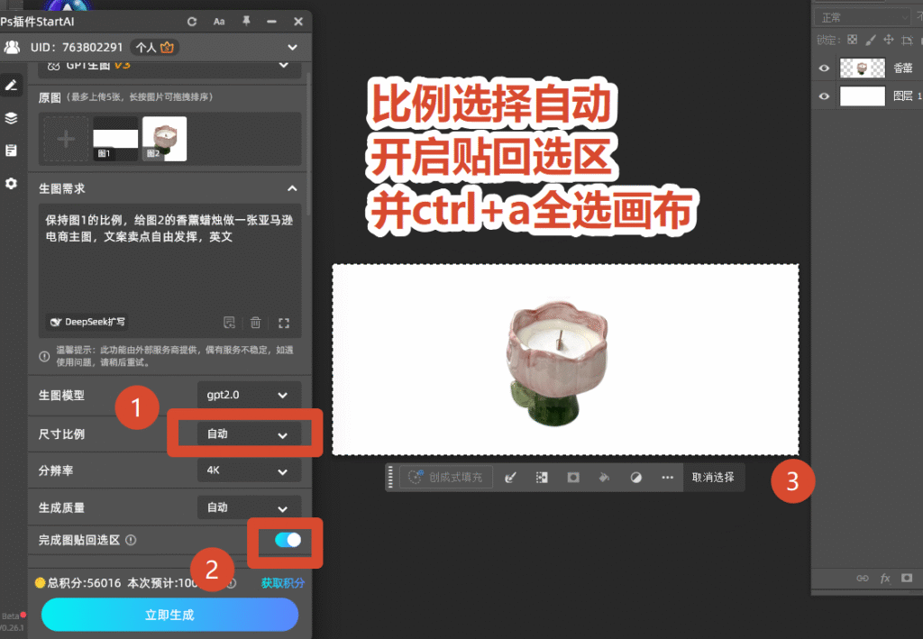Open the 正常 blend mode dropdown
Viewport: 923px width, 639px height.
[863, 18]
